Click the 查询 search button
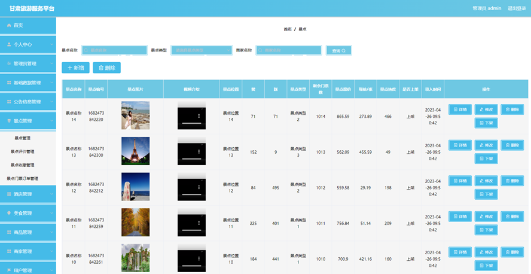 [338, 50]
